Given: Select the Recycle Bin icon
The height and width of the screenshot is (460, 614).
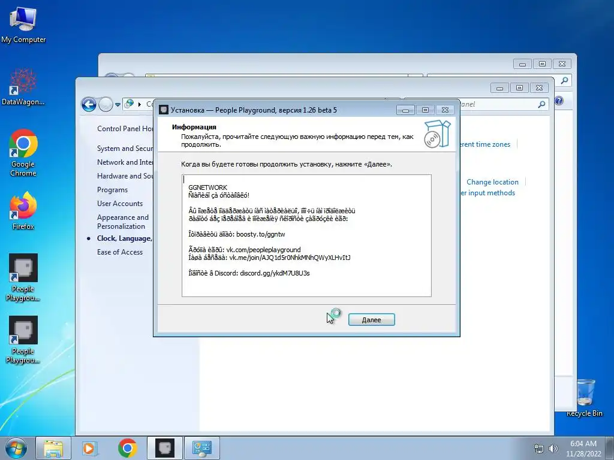Looking at the screenshot, I should click(584, 398).
